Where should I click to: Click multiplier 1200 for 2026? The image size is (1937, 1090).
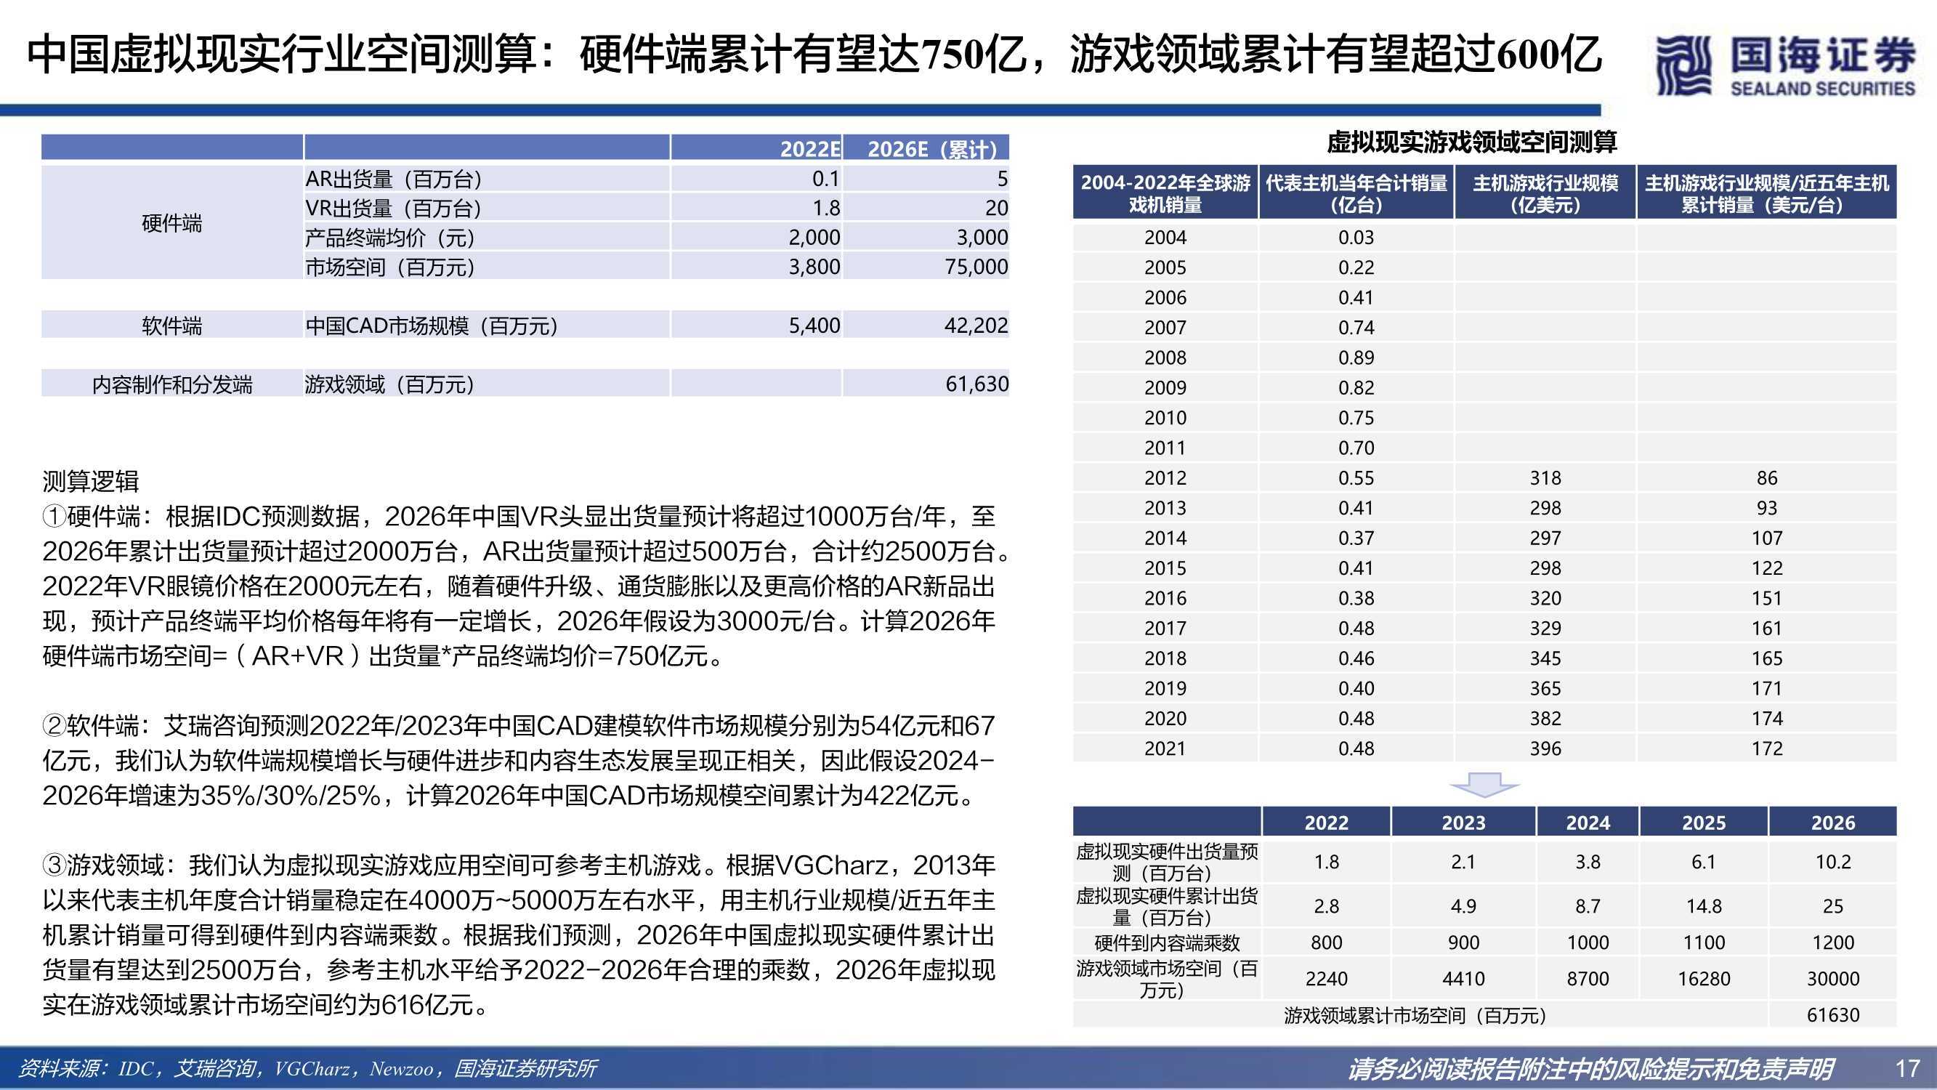(x=1833, y=942)
